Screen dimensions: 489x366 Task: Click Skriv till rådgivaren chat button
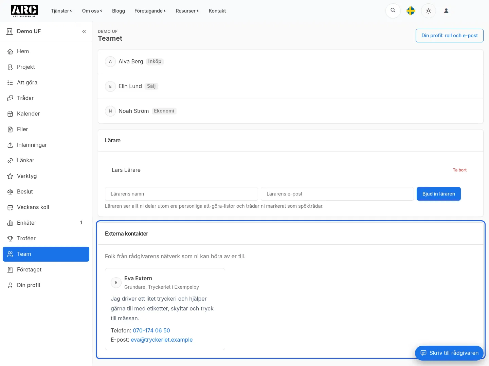click(x=449, y=353)
